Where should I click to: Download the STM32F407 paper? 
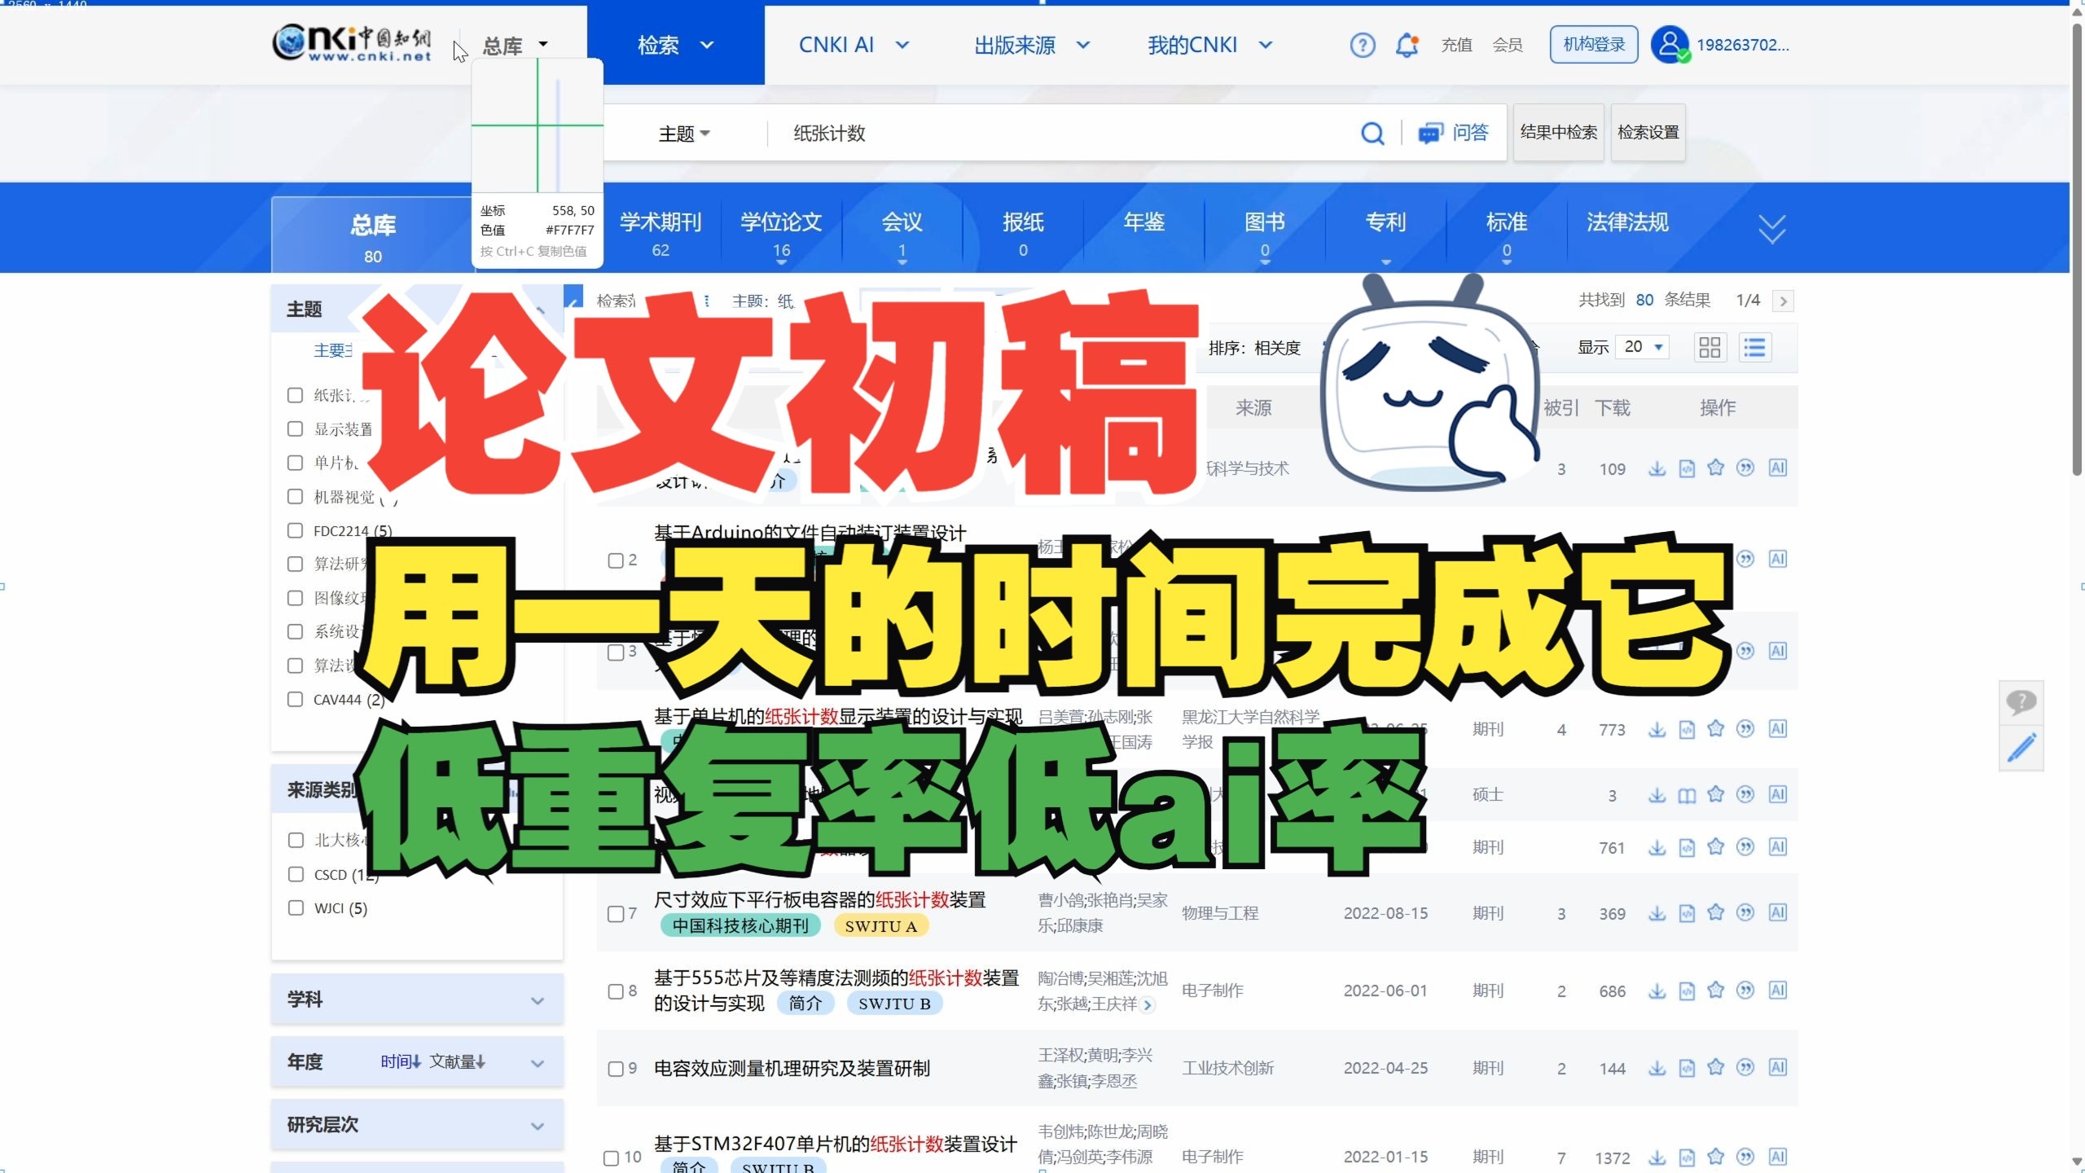(1657, 1158)
